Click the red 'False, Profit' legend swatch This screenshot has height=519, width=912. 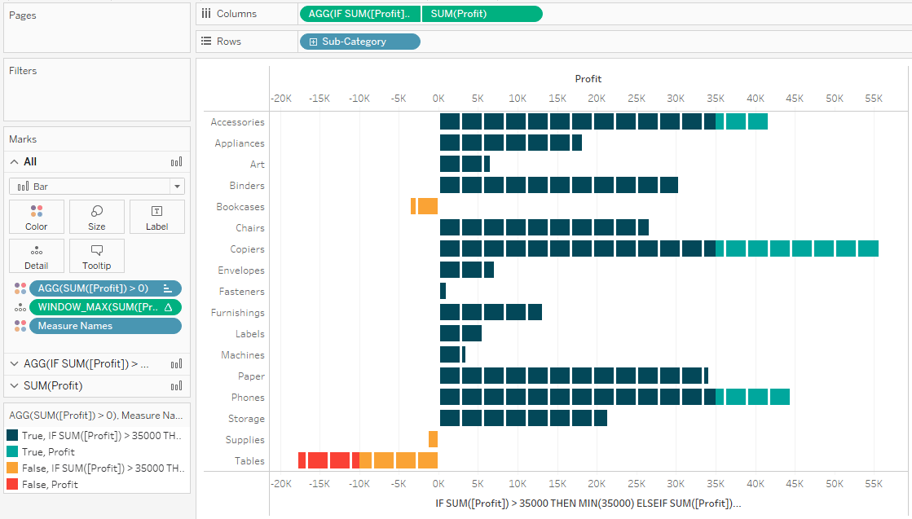[11, 485]
